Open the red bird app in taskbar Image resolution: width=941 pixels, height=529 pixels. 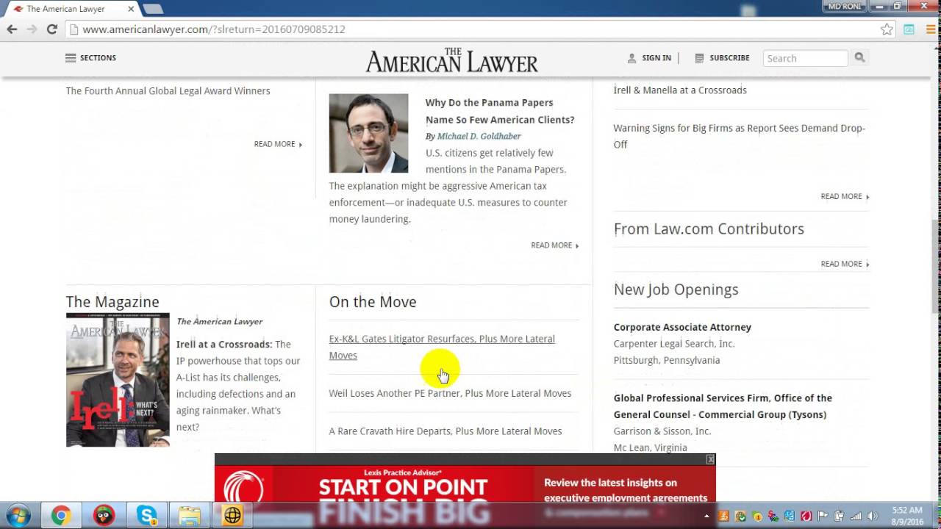(104, 516)
